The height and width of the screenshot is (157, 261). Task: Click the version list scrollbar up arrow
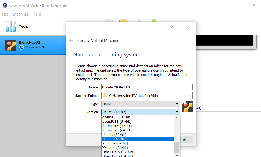click(x=177, y=118)
